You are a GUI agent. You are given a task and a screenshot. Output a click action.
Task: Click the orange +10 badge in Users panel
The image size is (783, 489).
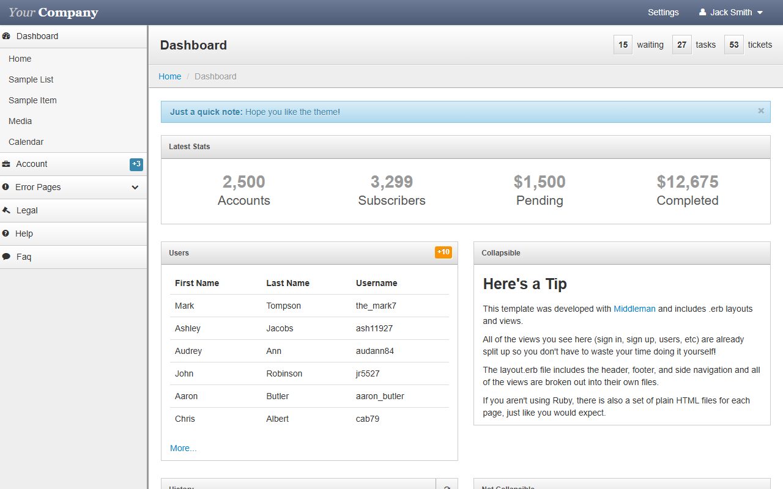coord(443,252)
